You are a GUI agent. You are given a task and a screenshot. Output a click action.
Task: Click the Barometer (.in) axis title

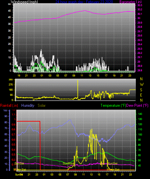[130, 2]
